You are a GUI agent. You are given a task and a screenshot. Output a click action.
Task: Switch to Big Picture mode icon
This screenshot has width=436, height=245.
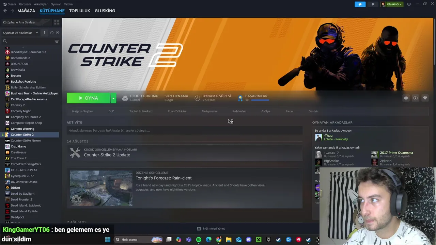(x=409, y=4)
